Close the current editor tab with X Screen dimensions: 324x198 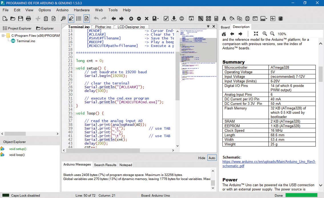coord(214,26)
